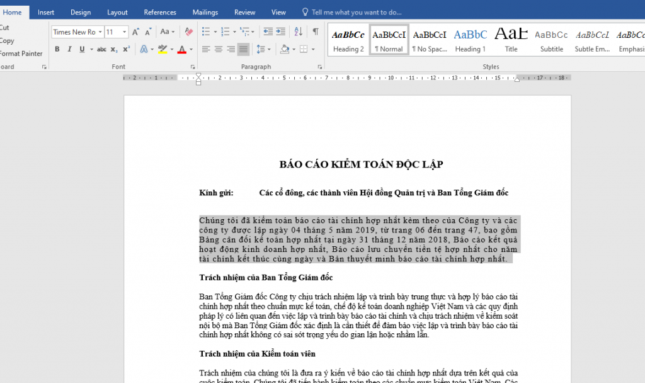
Task: Expand Highlight Color dropdown arrow
Action: click(171, 49)
